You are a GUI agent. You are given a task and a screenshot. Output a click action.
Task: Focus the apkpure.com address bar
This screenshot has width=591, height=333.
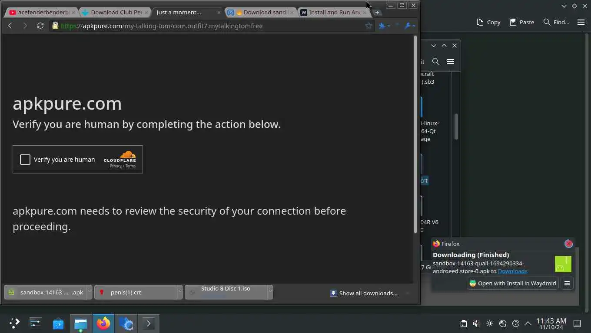pos(213,26)
